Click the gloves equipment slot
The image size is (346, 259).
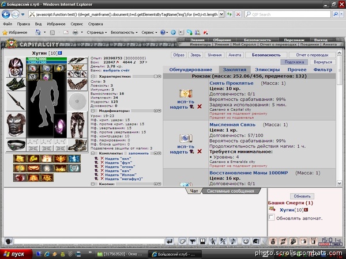click(77, 84)
